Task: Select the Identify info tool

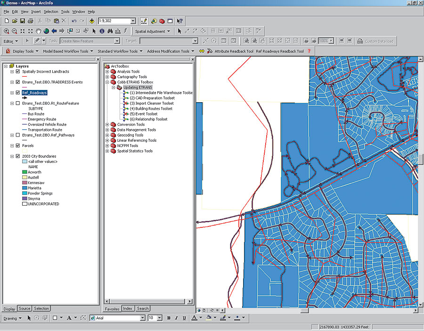Action: click(x=102, y=31)
